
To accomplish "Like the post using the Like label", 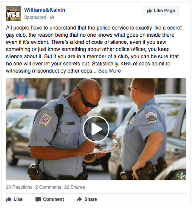I will [18, 199].
